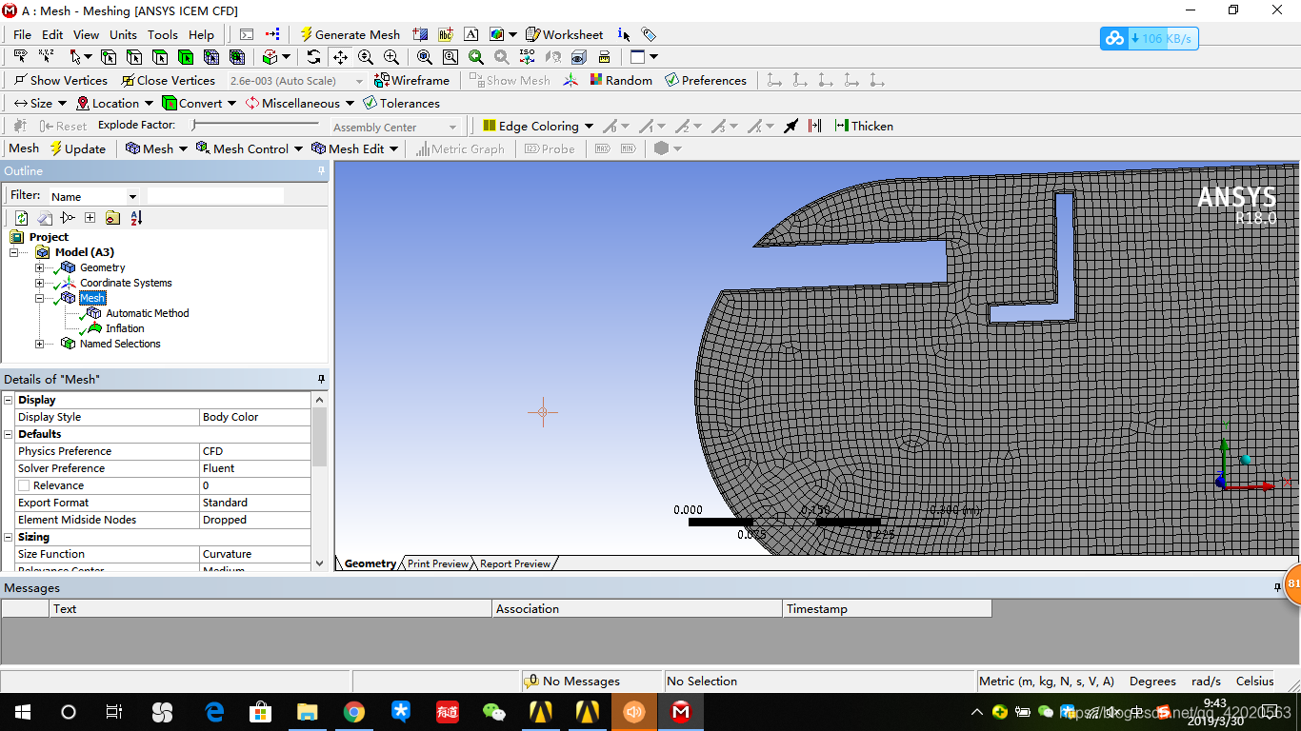Click the Refresh icon in Outline toolbar
This screenshot has width=1301, height=731.
coord(21,218)
